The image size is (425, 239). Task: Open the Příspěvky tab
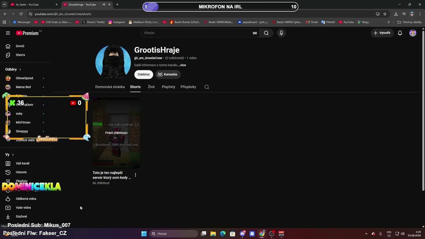(188, 87)
